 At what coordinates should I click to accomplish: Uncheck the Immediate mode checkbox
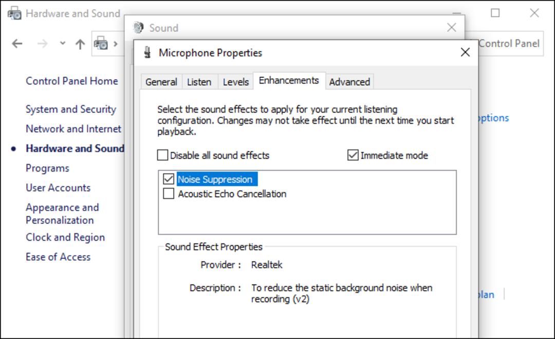point(353,155)
